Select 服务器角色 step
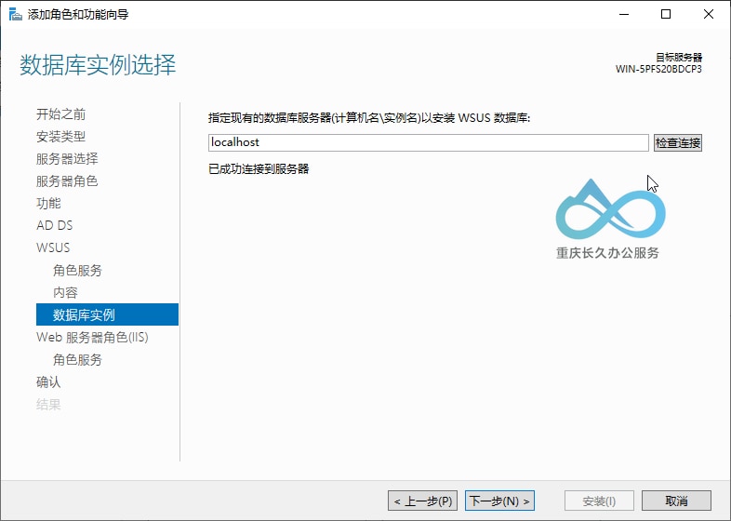This screenshot has height=521, width=731. [67, 181]
